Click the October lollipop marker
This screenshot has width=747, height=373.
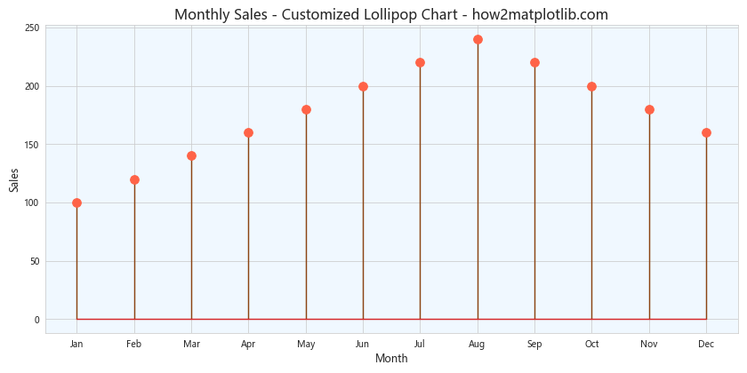[591, 86]
